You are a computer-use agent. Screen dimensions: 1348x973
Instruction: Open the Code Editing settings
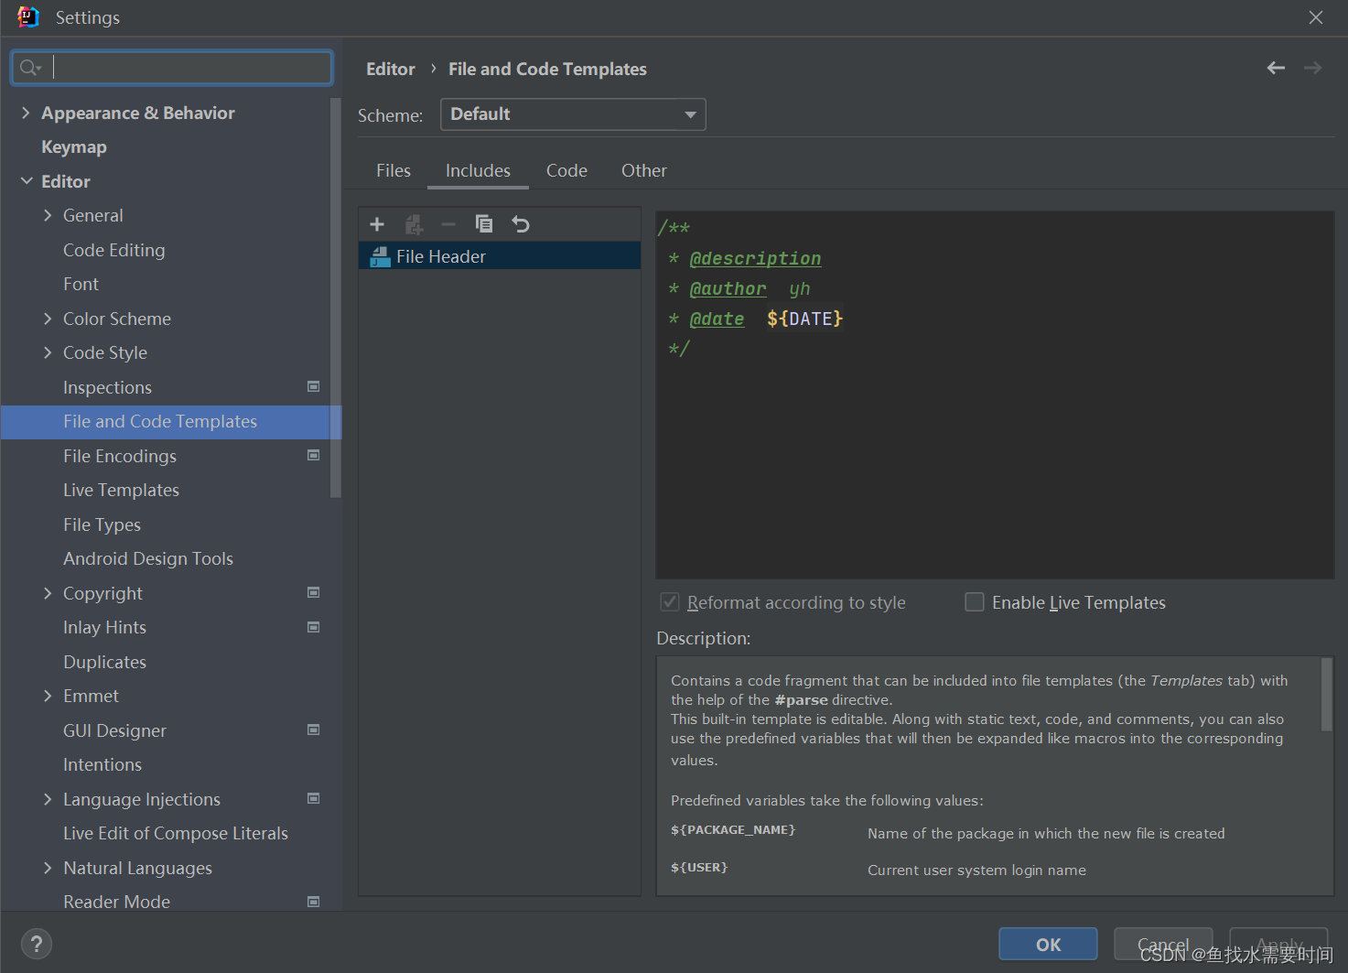114,250
